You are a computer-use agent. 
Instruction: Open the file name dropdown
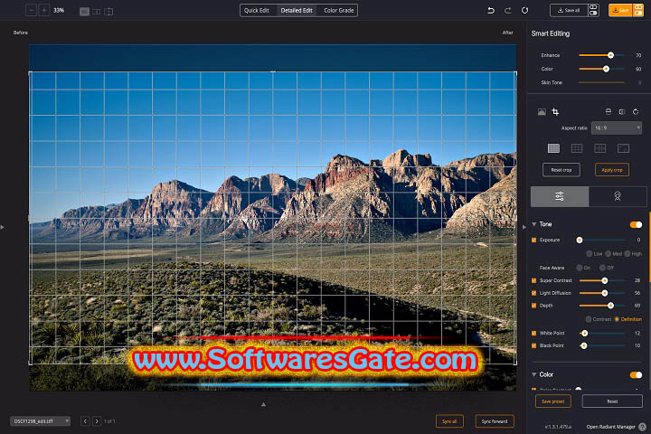pyautogui.click(x=40, y=421)
